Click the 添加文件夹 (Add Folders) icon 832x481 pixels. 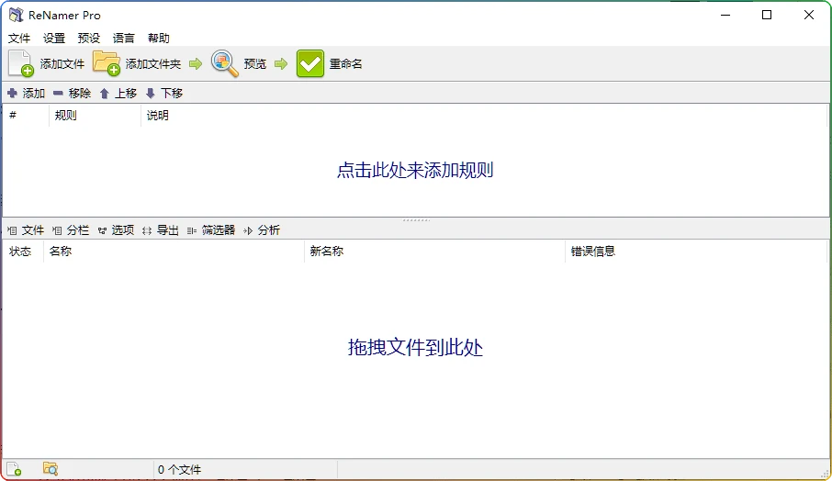(x=107, y=63)
